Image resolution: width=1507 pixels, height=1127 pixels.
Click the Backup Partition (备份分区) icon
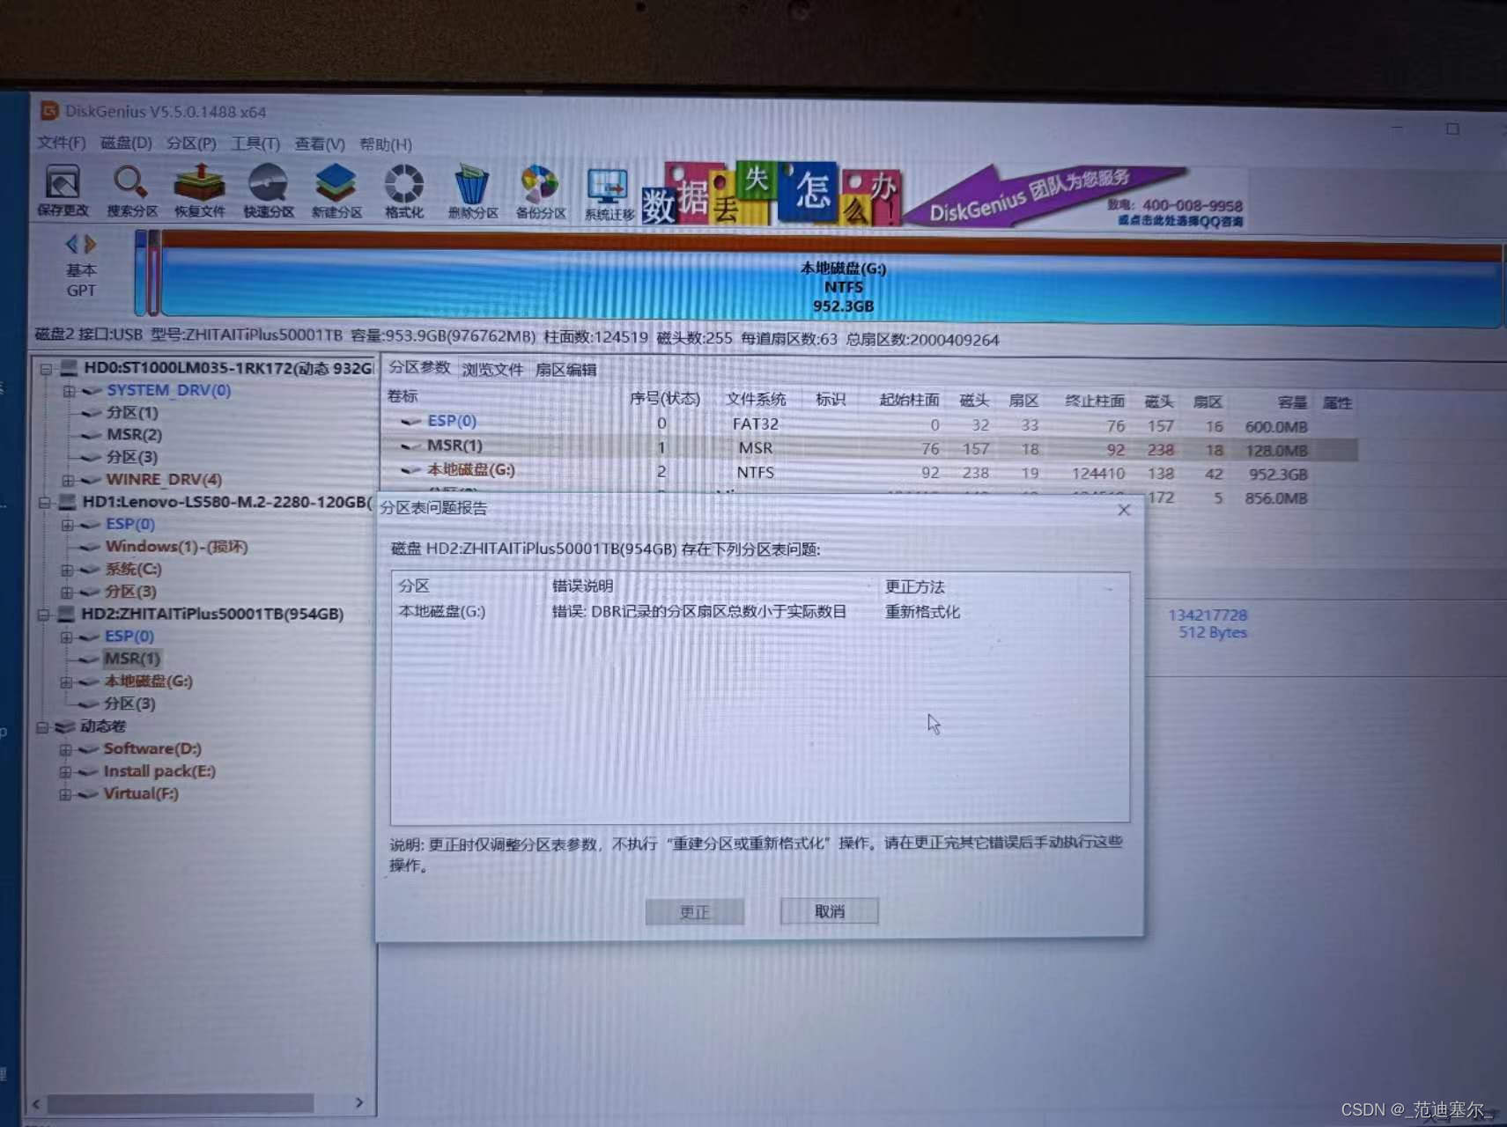point(541,193)
